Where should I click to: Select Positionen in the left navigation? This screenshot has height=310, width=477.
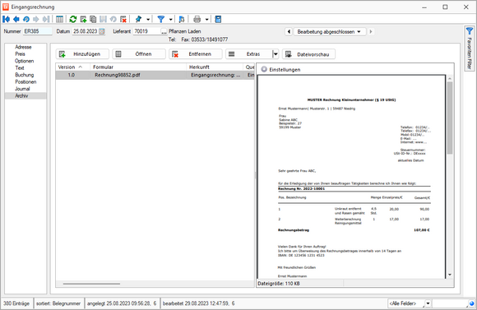[25, 81]
